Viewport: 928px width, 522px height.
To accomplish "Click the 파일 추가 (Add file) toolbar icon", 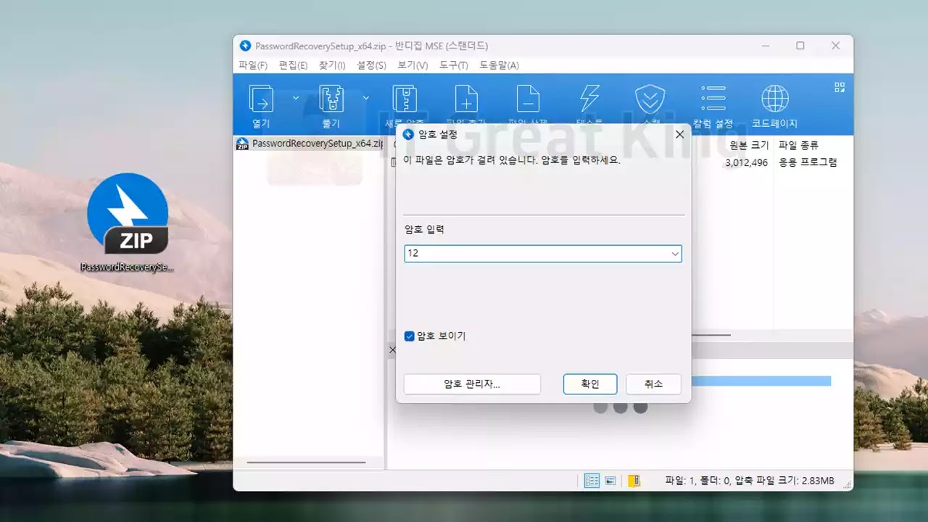I will [466, 99].
